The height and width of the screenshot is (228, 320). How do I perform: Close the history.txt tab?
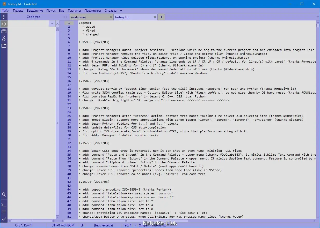(155, 17)
